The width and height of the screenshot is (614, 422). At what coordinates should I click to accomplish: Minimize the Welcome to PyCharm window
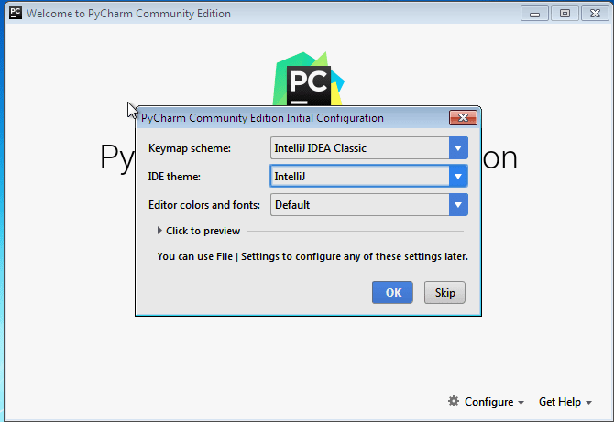coord(536,14)
